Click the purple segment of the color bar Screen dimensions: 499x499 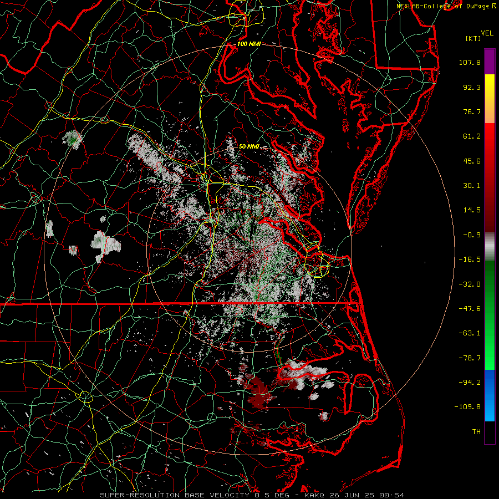[490, 62]
